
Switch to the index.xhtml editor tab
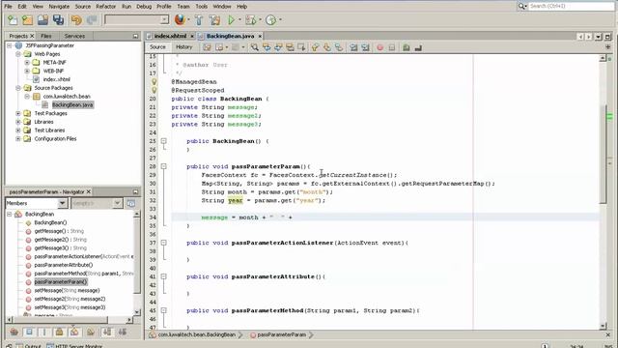pyautogui.click(x=170, y=36)
